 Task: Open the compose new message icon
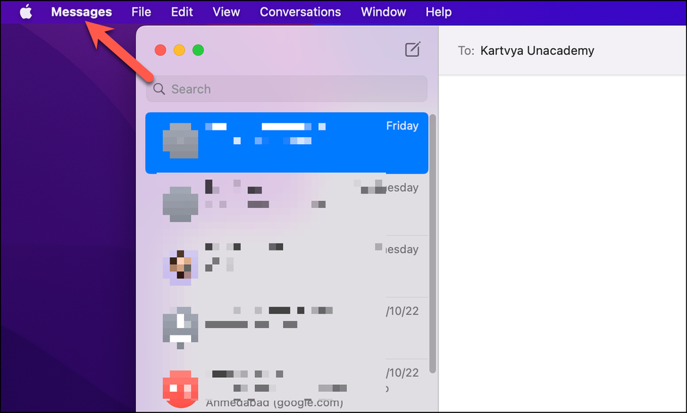412,49
